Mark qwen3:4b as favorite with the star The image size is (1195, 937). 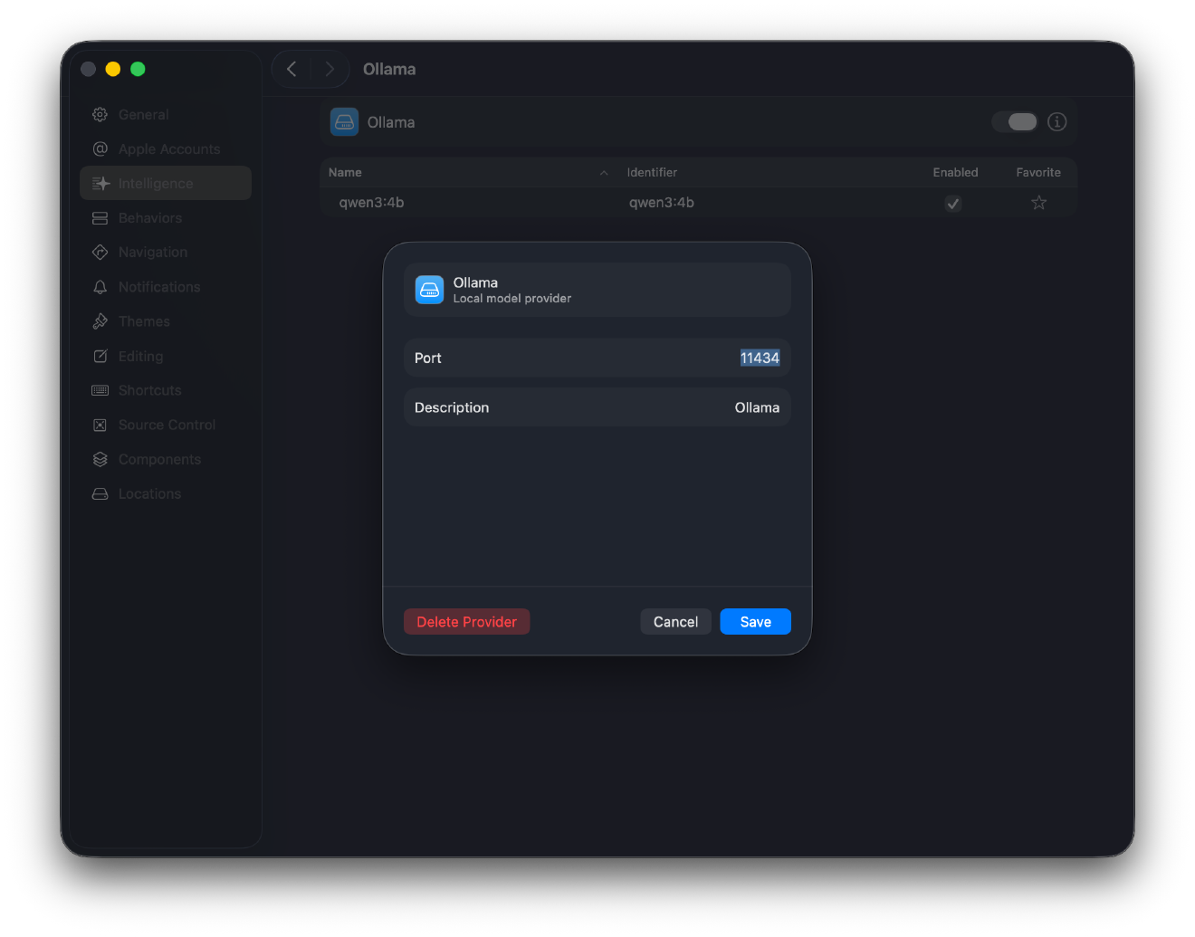[1038, 203]
